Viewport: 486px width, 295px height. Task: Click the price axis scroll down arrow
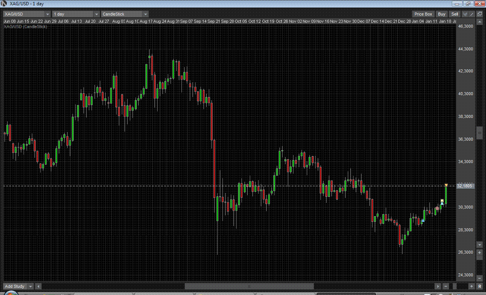pos(479,245)
